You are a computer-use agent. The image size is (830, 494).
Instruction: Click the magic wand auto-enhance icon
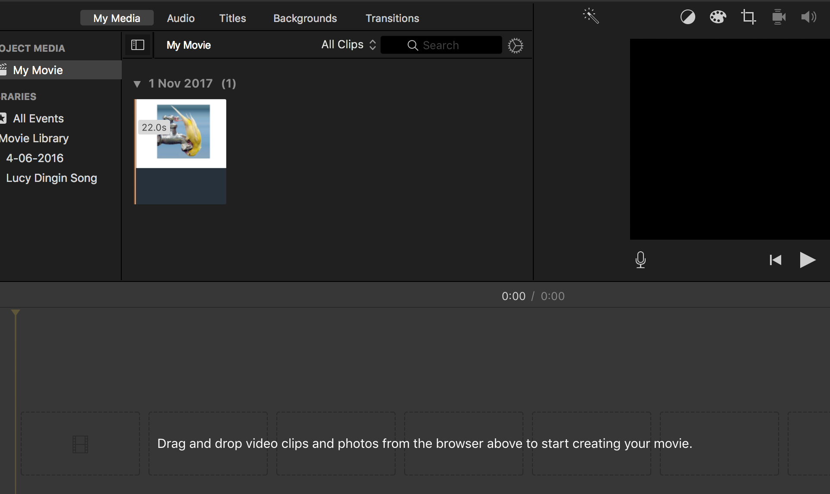[591, 16]
